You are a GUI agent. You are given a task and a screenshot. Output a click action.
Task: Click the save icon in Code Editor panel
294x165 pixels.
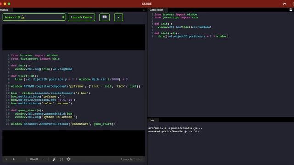point(291,10)
